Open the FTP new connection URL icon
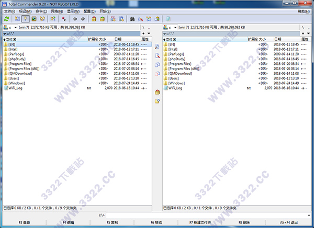 pos(121,19)
